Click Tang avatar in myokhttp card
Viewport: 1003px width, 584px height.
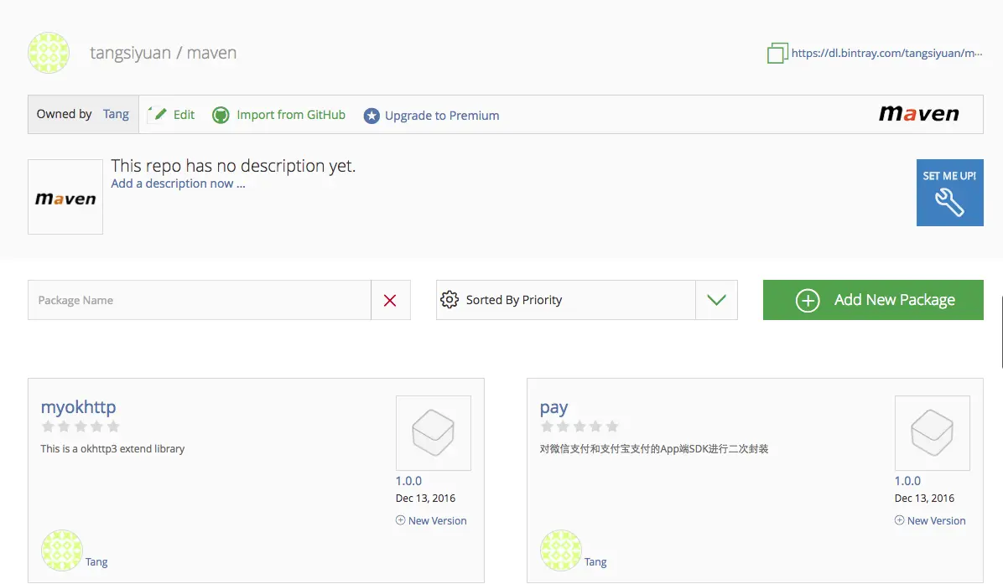62,550
